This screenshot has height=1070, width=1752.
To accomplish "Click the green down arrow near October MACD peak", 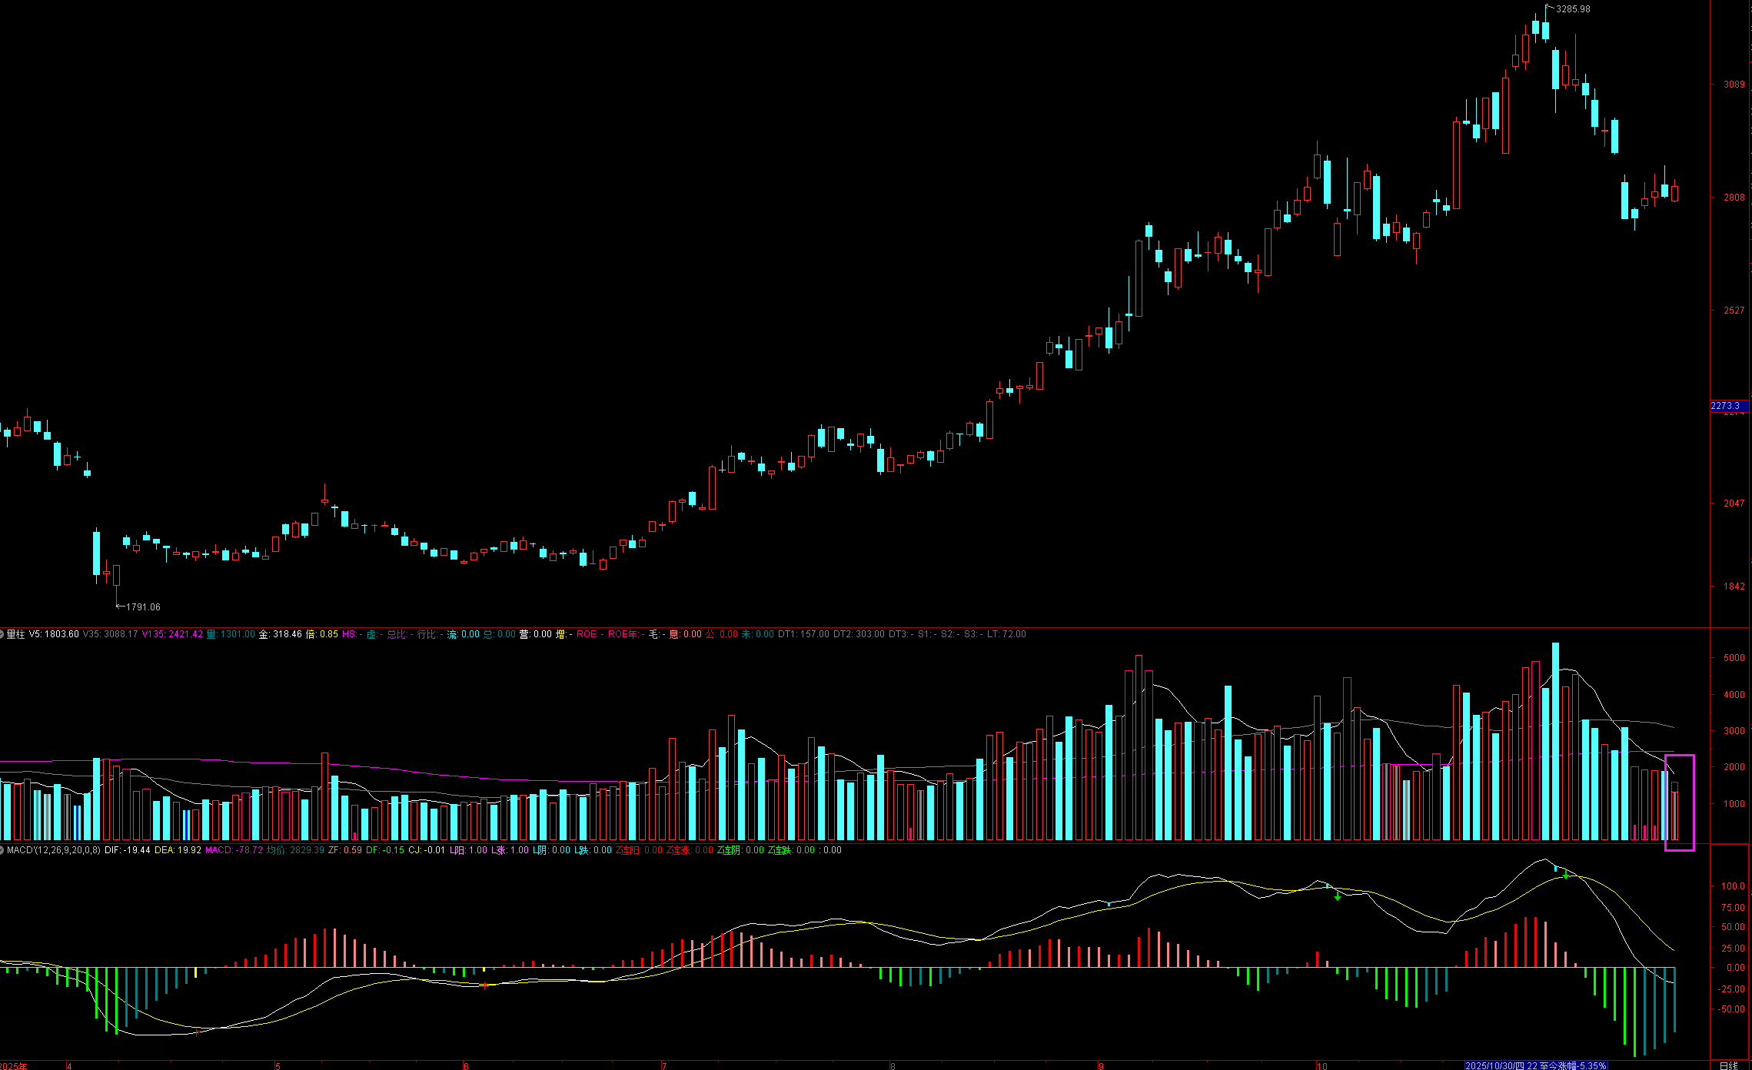I will click(1566, 876).
